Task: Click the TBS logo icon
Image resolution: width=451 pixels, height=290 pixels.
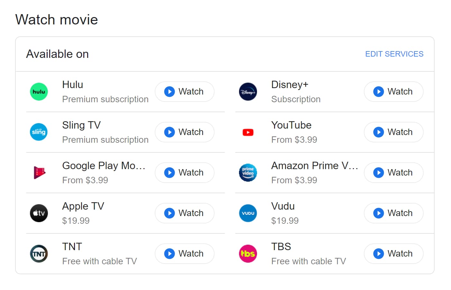Action: (x=248, y=254)
